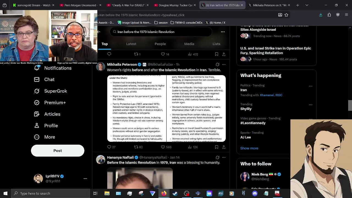Image resolution: width=352 pixels, height=198 pixels.
Task: Open the More menu in the sidebar
Action: tap(45, 137)
